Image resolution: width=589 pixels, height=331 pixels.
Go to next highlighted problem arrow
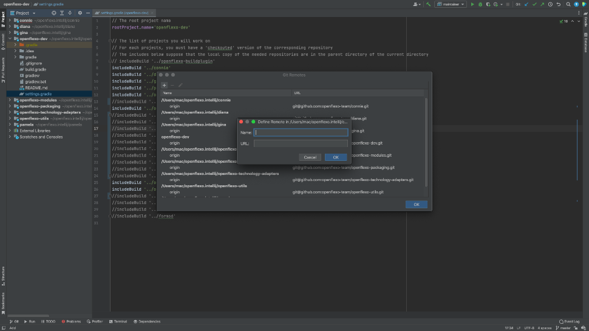[x=579, y=21]
